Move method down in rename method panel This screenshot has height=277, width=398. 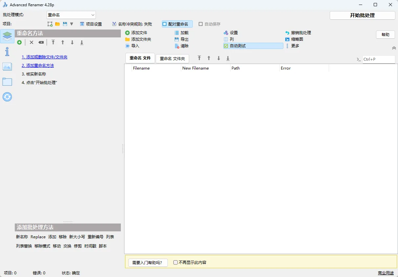click(x=72, y=42)
